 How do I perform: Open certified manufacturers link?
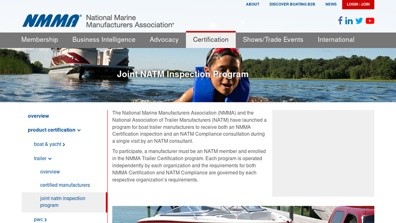click(65, 185)
